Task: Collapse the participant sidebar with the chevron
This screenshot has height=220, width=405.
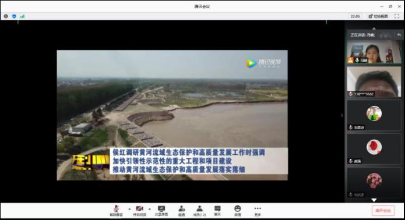Action: point(341,115)
